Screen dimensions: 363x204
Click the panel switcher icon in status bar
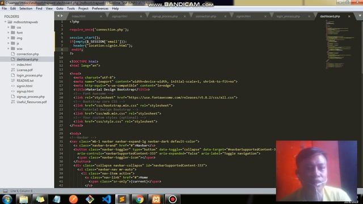click(x=5, y=191)
